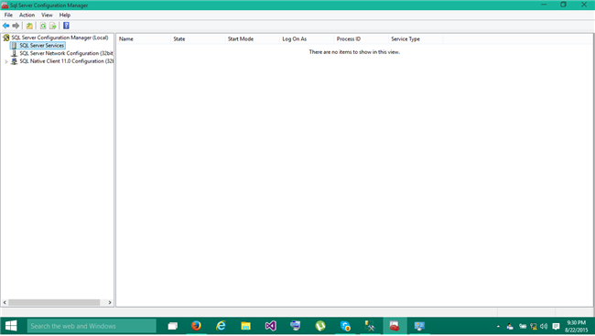Click the Forward arrow toolbar icon
Viewport: 595px width, 336px height.
click(x=16, y=26)
